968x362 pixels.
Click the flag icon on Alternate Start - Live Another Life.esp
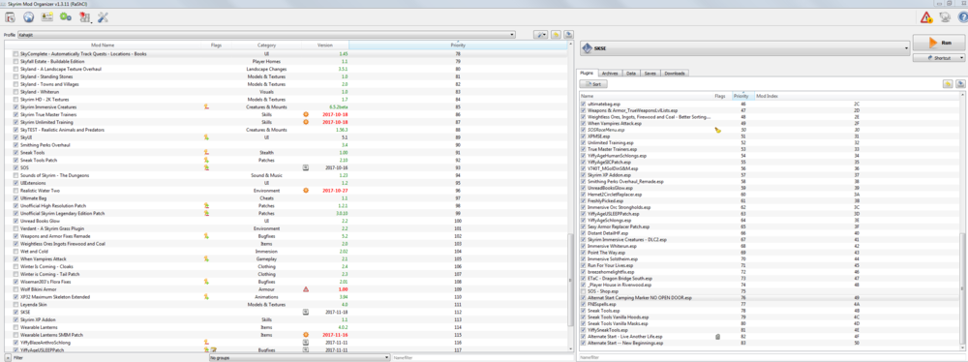click(717, 336)
